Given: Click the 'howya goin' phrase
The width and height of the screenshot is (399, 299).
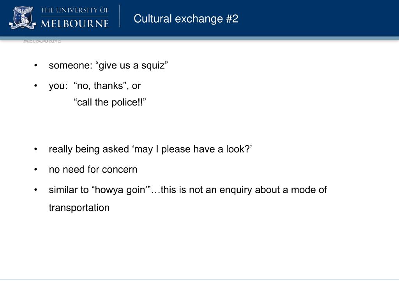Looking at the screenshot, I should tap(121, 190).
